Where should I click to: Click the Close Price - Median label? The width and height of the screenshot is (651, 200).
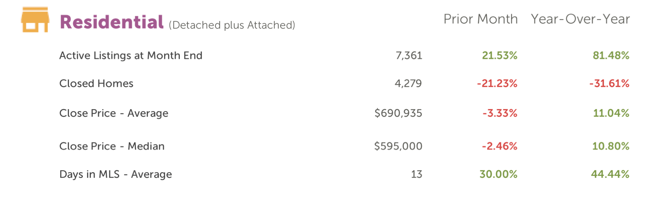[112, 146]
